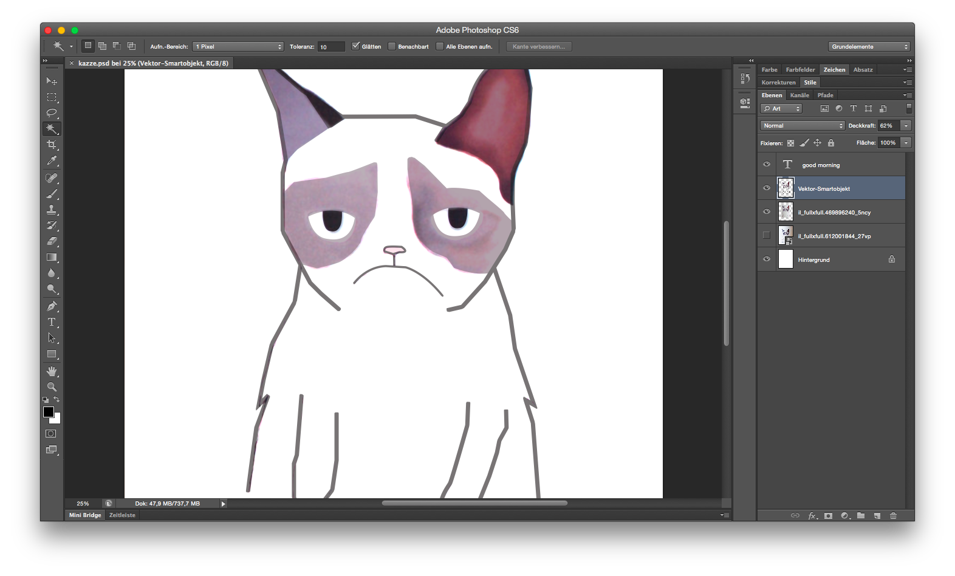Open the Normal blend mode dropdown
Screen dimensions: 955x576
[x=803, y=126]
